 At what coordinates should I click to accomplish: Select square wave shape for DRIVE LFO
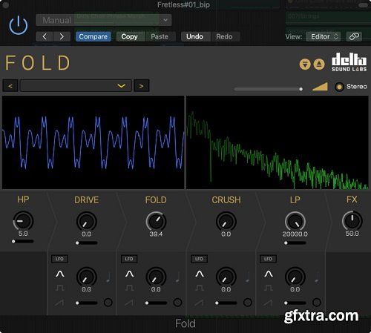tap(60, 288)
